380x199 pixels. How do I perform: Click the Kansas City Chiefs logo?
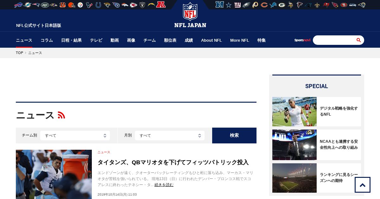(134, 5)
